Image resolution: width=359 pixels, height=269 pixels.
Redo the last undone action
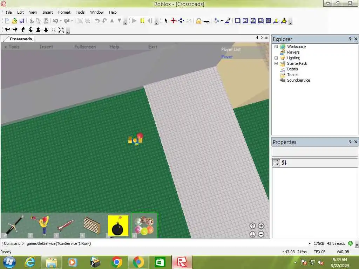67,21
